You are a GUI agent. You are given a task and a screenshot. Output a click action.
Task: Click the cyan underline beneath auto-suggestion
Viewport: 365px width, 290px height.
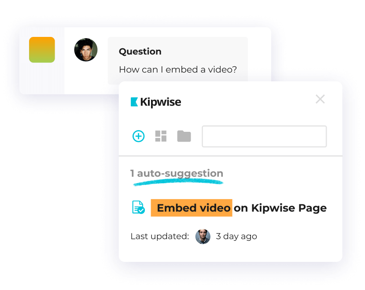177,182
